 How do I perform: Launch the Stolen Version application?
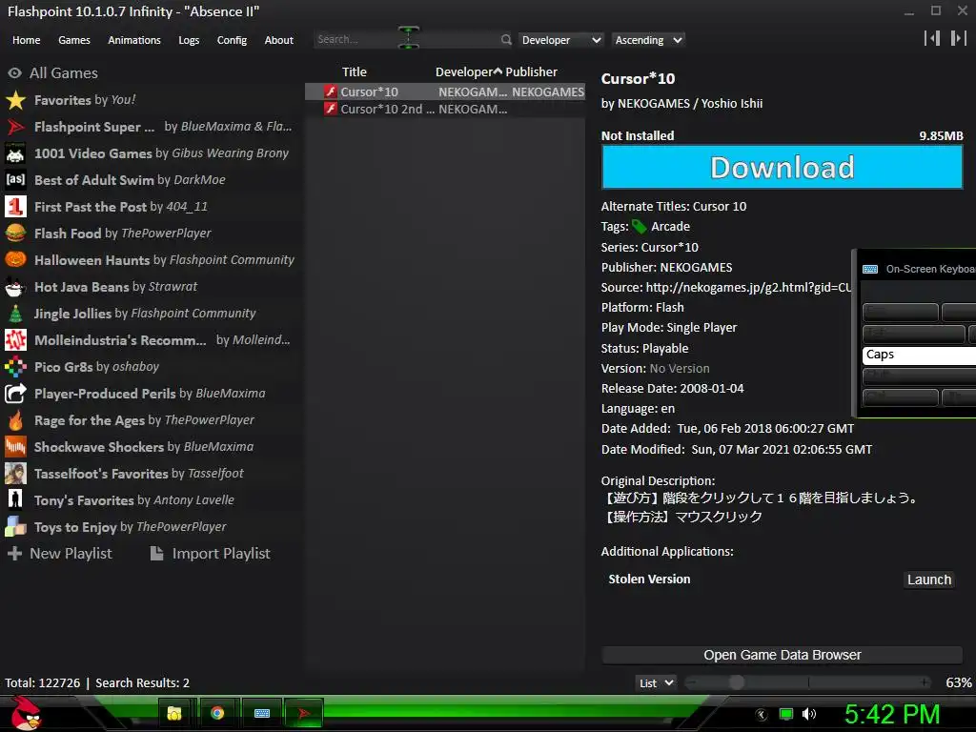click(x=928, y=579)
